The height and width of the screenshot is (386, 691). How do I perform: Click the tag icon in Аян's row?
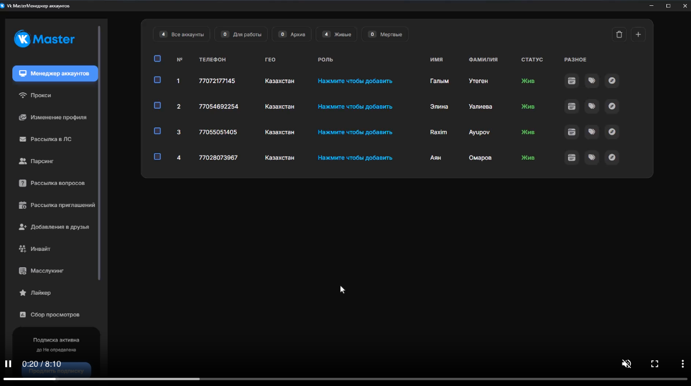(x=591, y=157)
